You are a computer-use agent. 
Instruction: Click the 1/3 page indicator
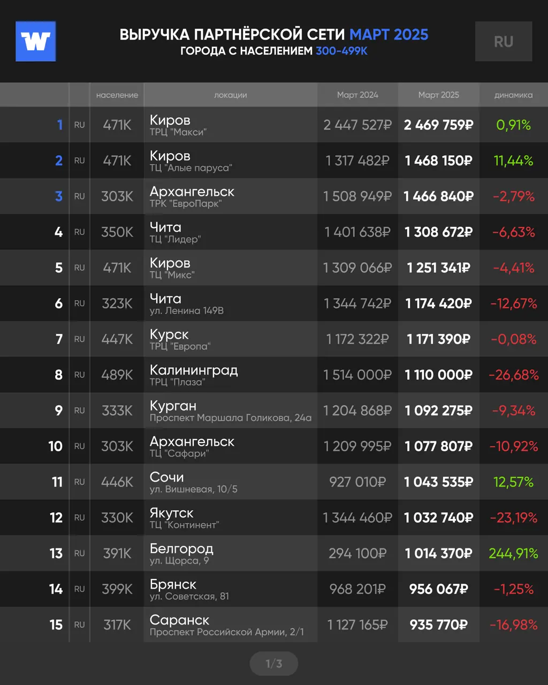click(274, 664)
